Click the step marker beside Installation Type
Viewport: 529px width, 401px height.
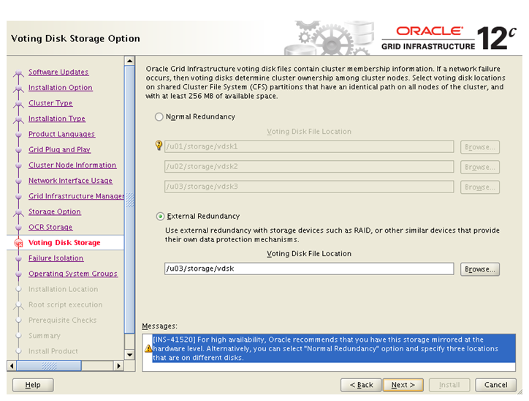pyautogui.click(x=18, y=119)
